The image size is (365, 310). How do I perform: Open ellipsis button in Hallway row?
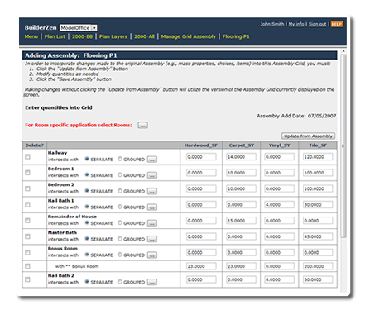click(x=152, y=160)
